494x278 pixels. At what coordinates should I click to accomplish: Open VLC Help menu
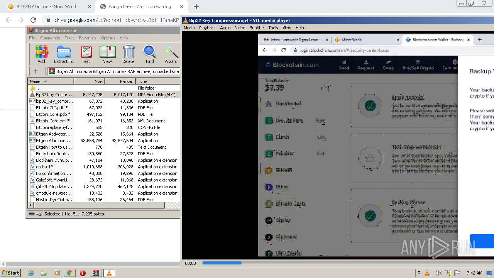[x=300, y=28]
